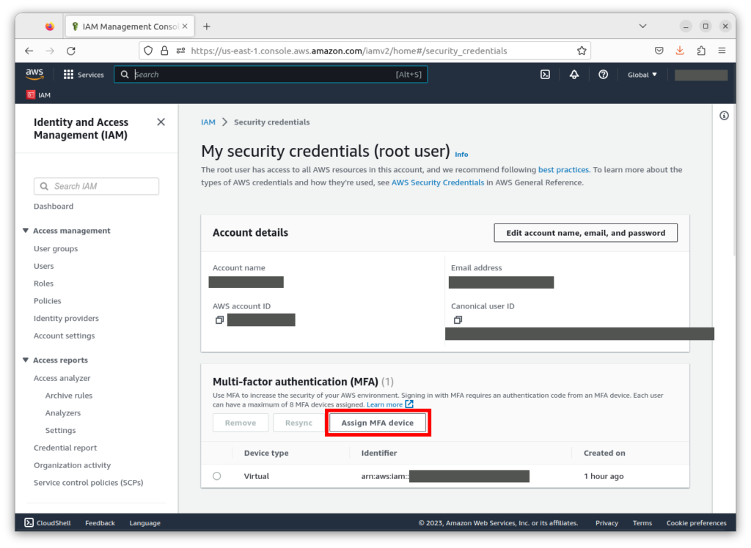Click the AWS logo home icon
Viewport: 751px width, 548px height.
pos(34,74)
